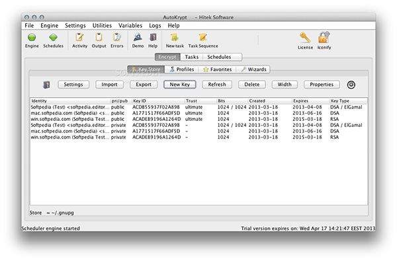Click the small help book icon beside Settings

[x=46, y=85]
